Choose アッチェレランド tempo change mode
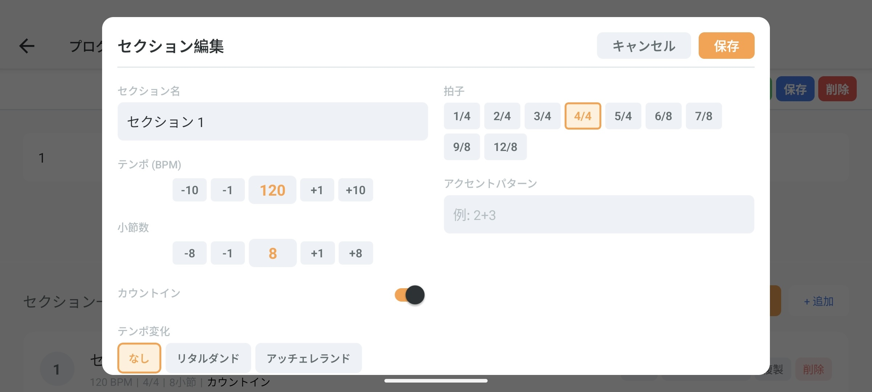The image size is (872, 392). point(308,358)
